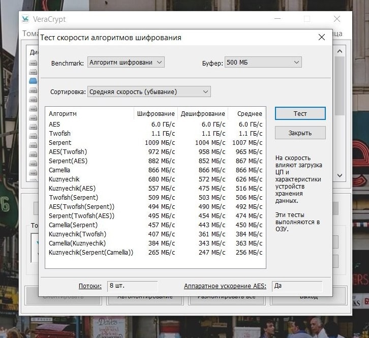Screen dimensions: 369x338
Task: Select the Kuznyechik(Twofish) row
Action: 156,234
